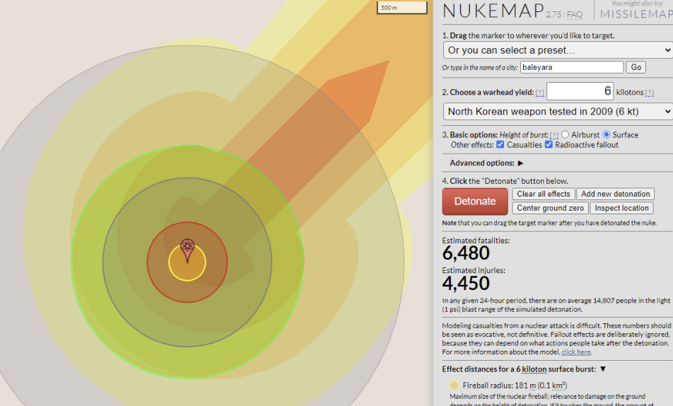Click the help link after Height of burst
The image size is (673, 406).
554,135
